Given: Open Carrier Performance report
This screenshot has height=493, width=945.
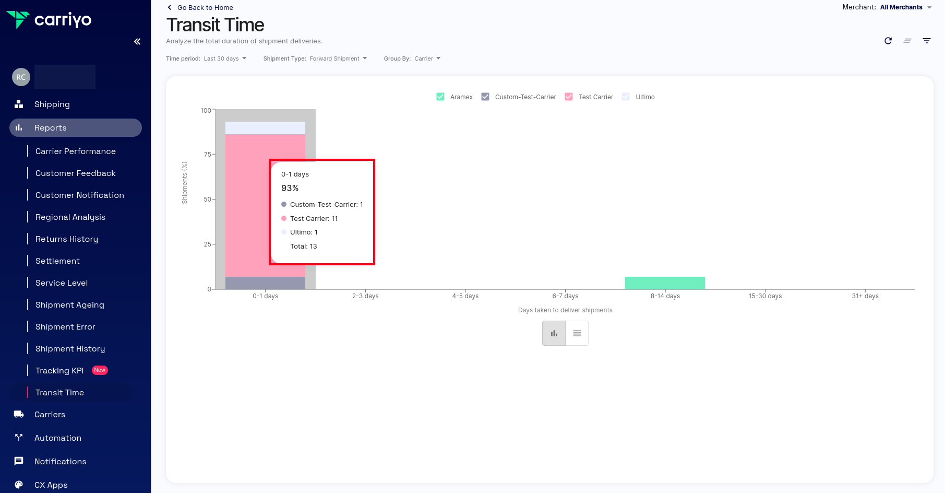Looking at the screenshot, I should click(x=76, y=151).
